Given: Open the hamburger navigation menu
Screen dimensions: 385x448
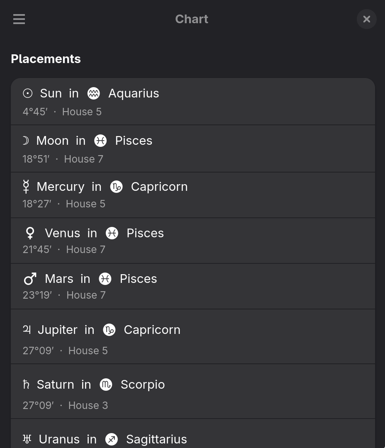Looking at the screenshot, I should [x=19, y=19].
